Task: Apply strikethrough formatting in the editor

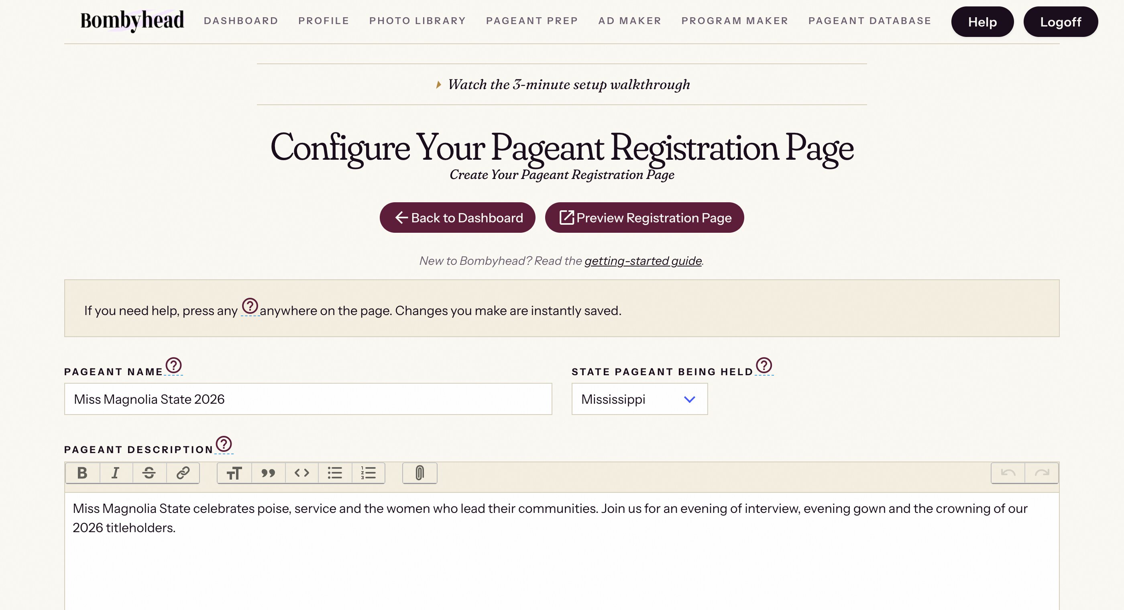Action: [x=149, y=473]
